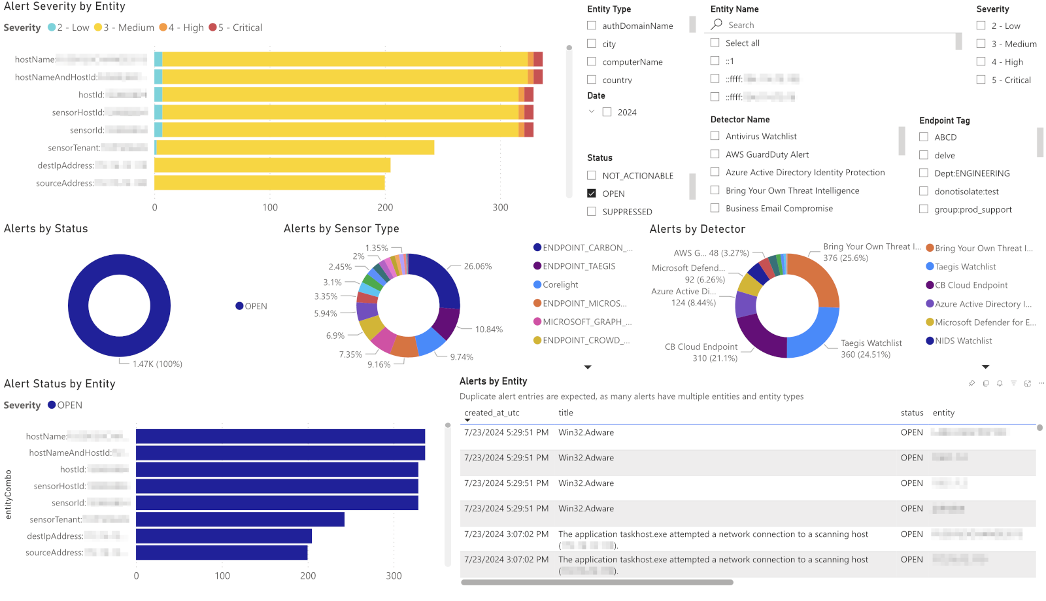This screenshot has height=601, width=1046.
Task: Click the 5 - Critical severity legend swatch
Action: 212,27
